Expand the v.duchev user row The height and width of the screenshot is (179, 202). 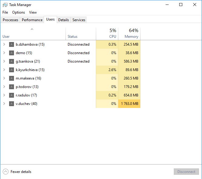click(4, 104)
